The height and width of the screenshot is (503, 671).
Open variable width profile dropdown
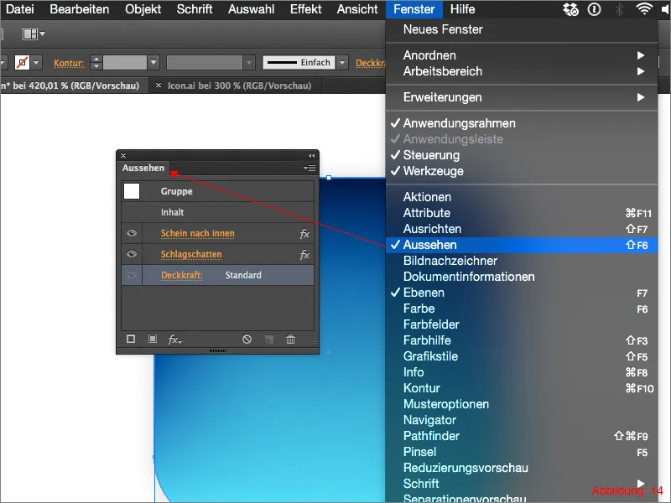[x=248, y=62]
